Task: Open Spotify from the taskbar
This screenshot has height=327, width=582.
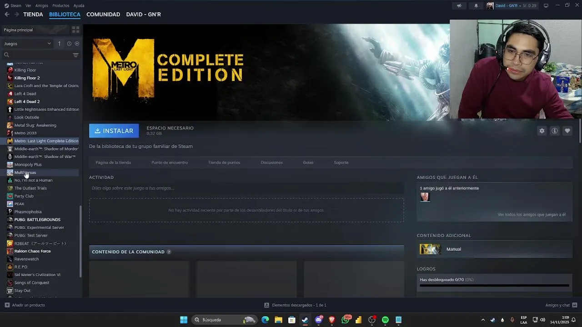Action: pyautogui.click(x=385, y=320)
